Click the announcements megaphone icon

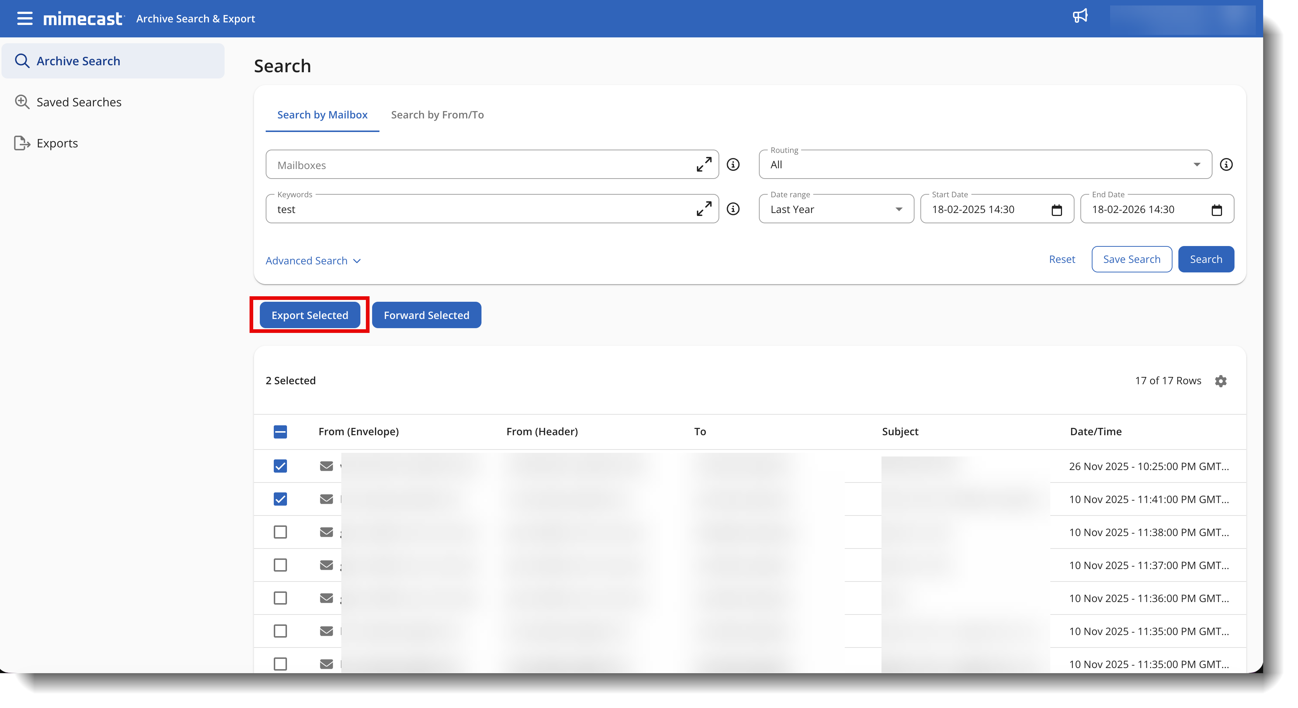(1080, 16)
